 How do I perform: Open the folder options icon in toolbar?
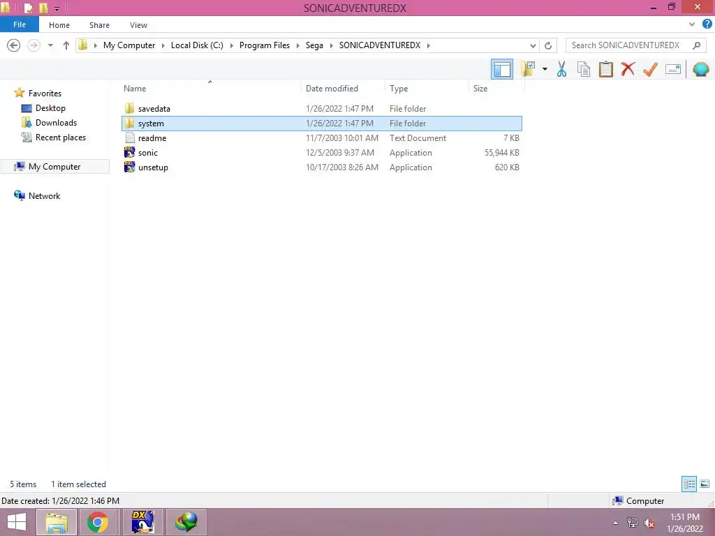(528, 69)
